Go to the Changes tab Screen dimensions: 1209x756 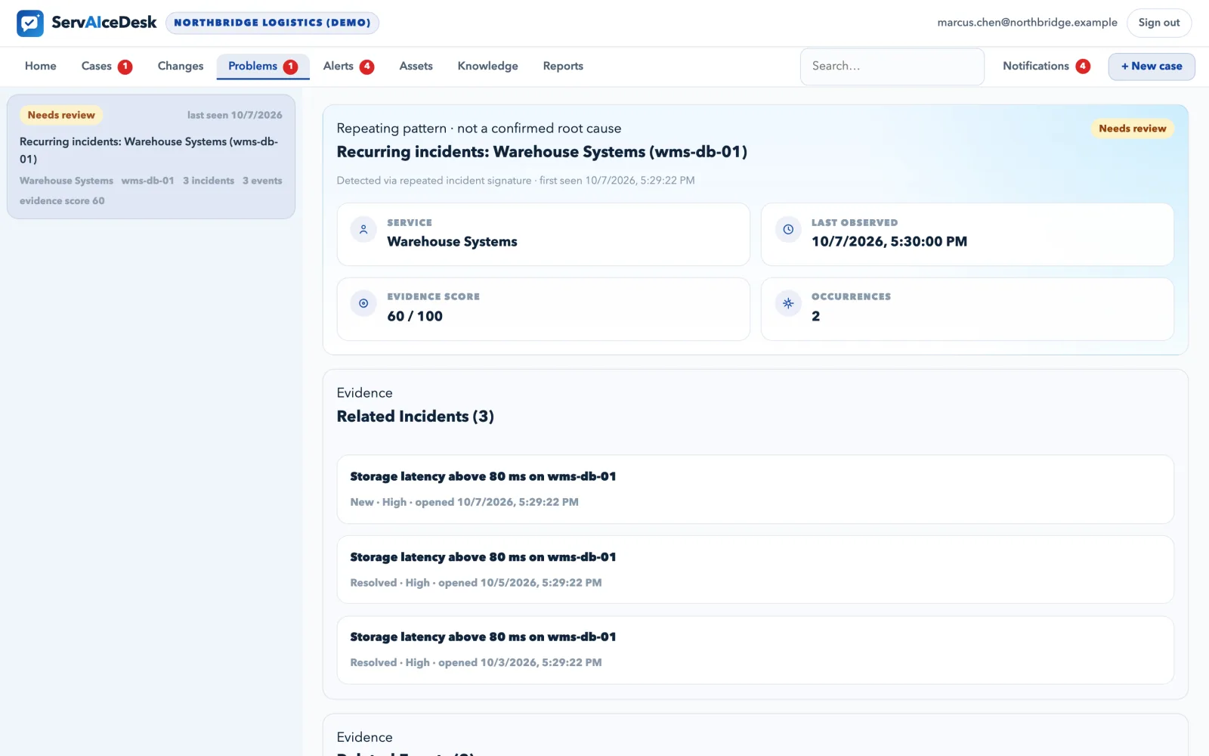tap(181, 66)
